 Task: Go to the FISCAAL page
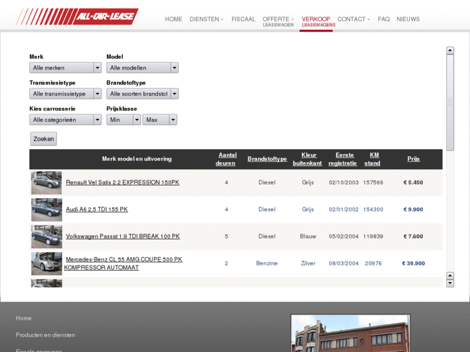[x=243, y=19]
